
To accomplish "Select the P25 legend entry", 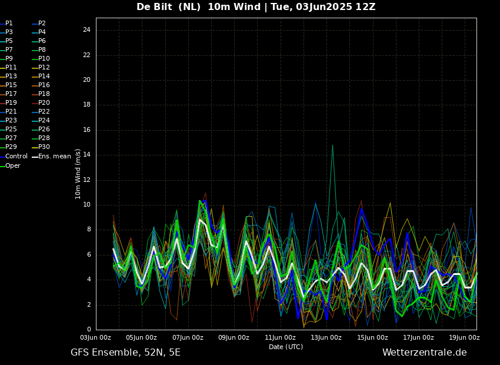I will pyautogui.click(x=11, y=130).
